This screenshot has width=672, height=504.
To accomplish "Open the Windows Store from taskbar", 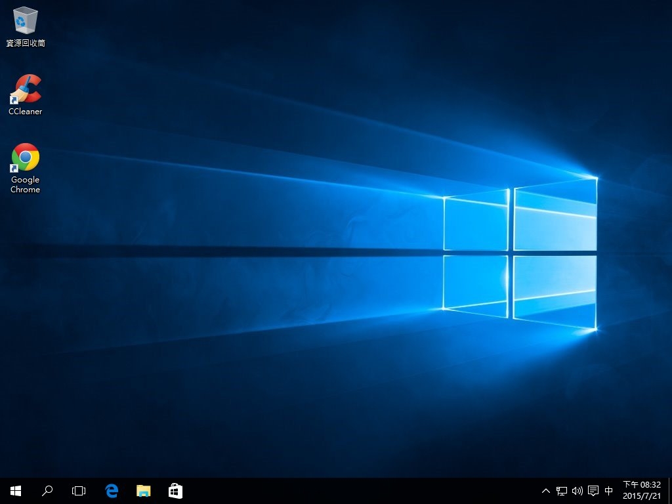I will click(175, 491).
